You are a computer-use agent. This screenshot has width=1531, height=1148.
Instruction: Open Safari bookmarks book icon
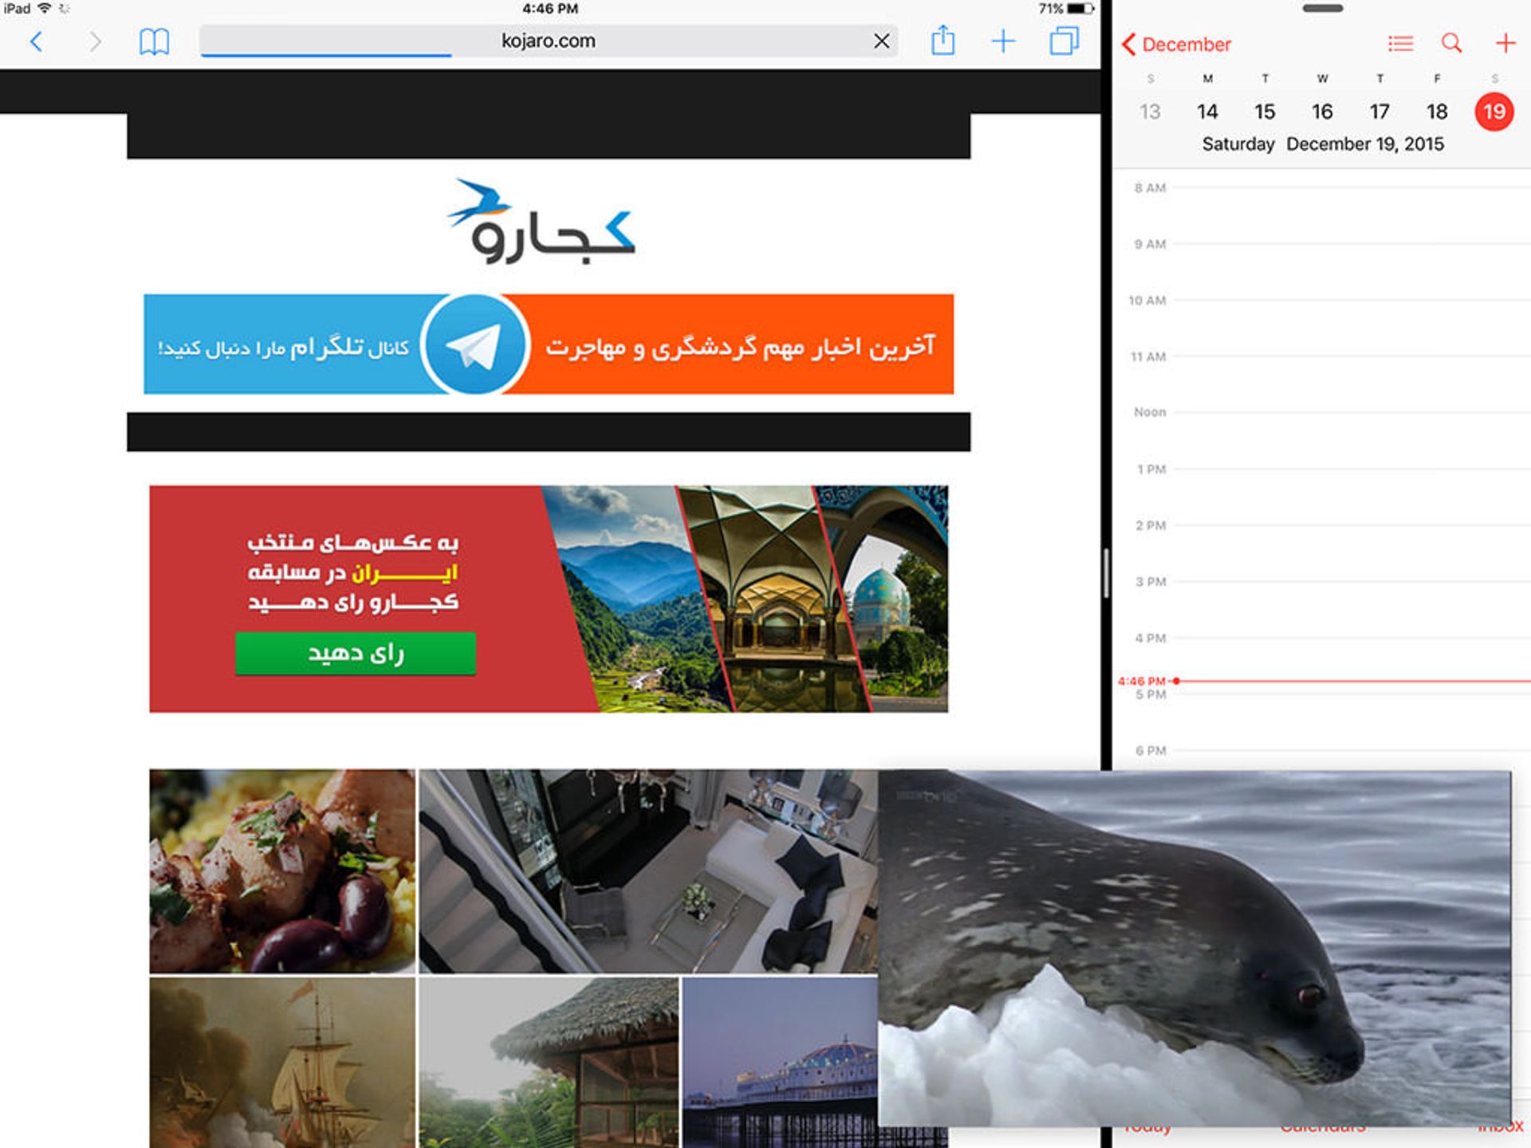154,41
